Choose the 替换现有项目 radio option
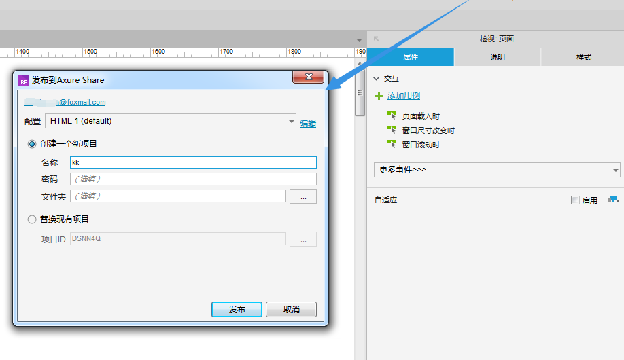 coord(32,219)
